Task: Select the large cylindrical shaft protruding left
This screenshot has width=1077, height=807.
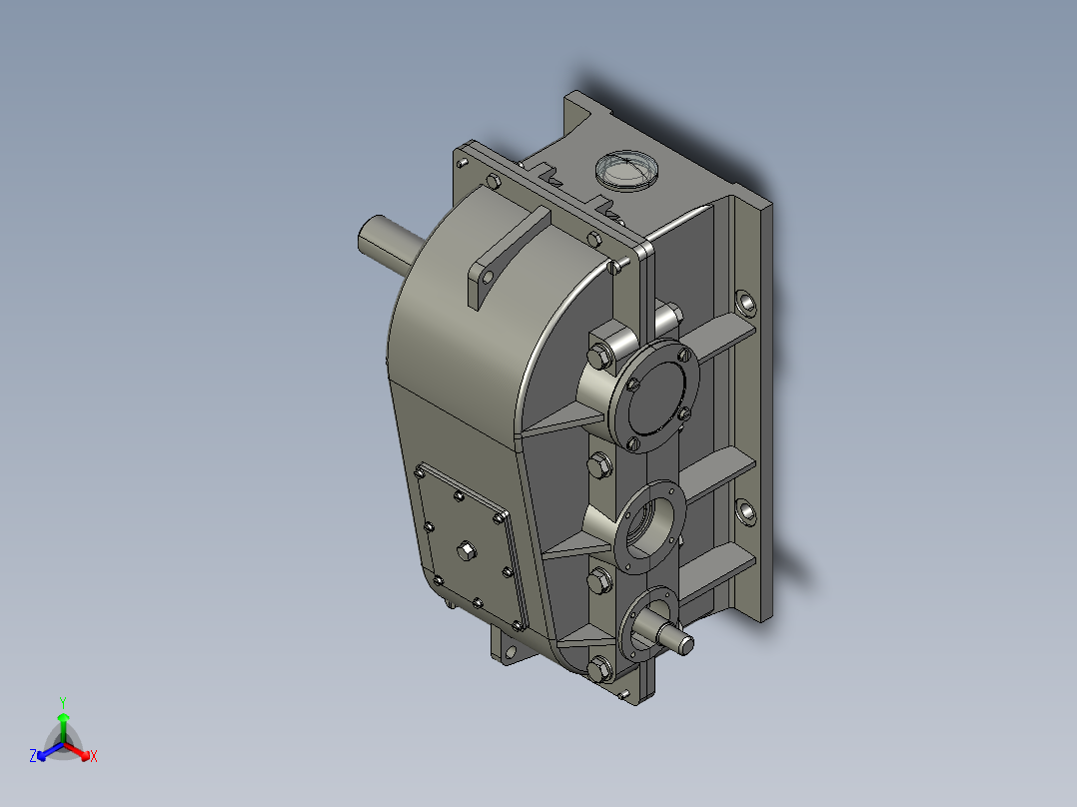Action: click(390, 245)
